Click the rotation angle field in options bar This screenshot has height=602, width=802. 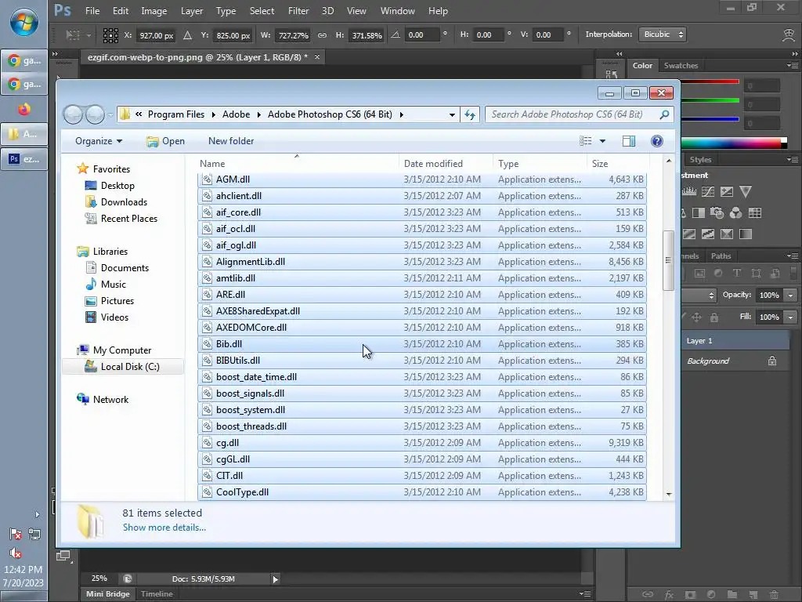pyautogui.click(x=422, y=34)
